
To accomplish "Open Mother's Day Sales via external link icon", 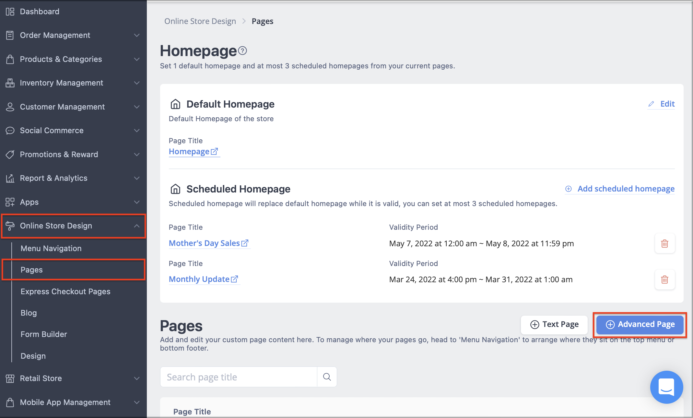I will (x=245, y=243).
